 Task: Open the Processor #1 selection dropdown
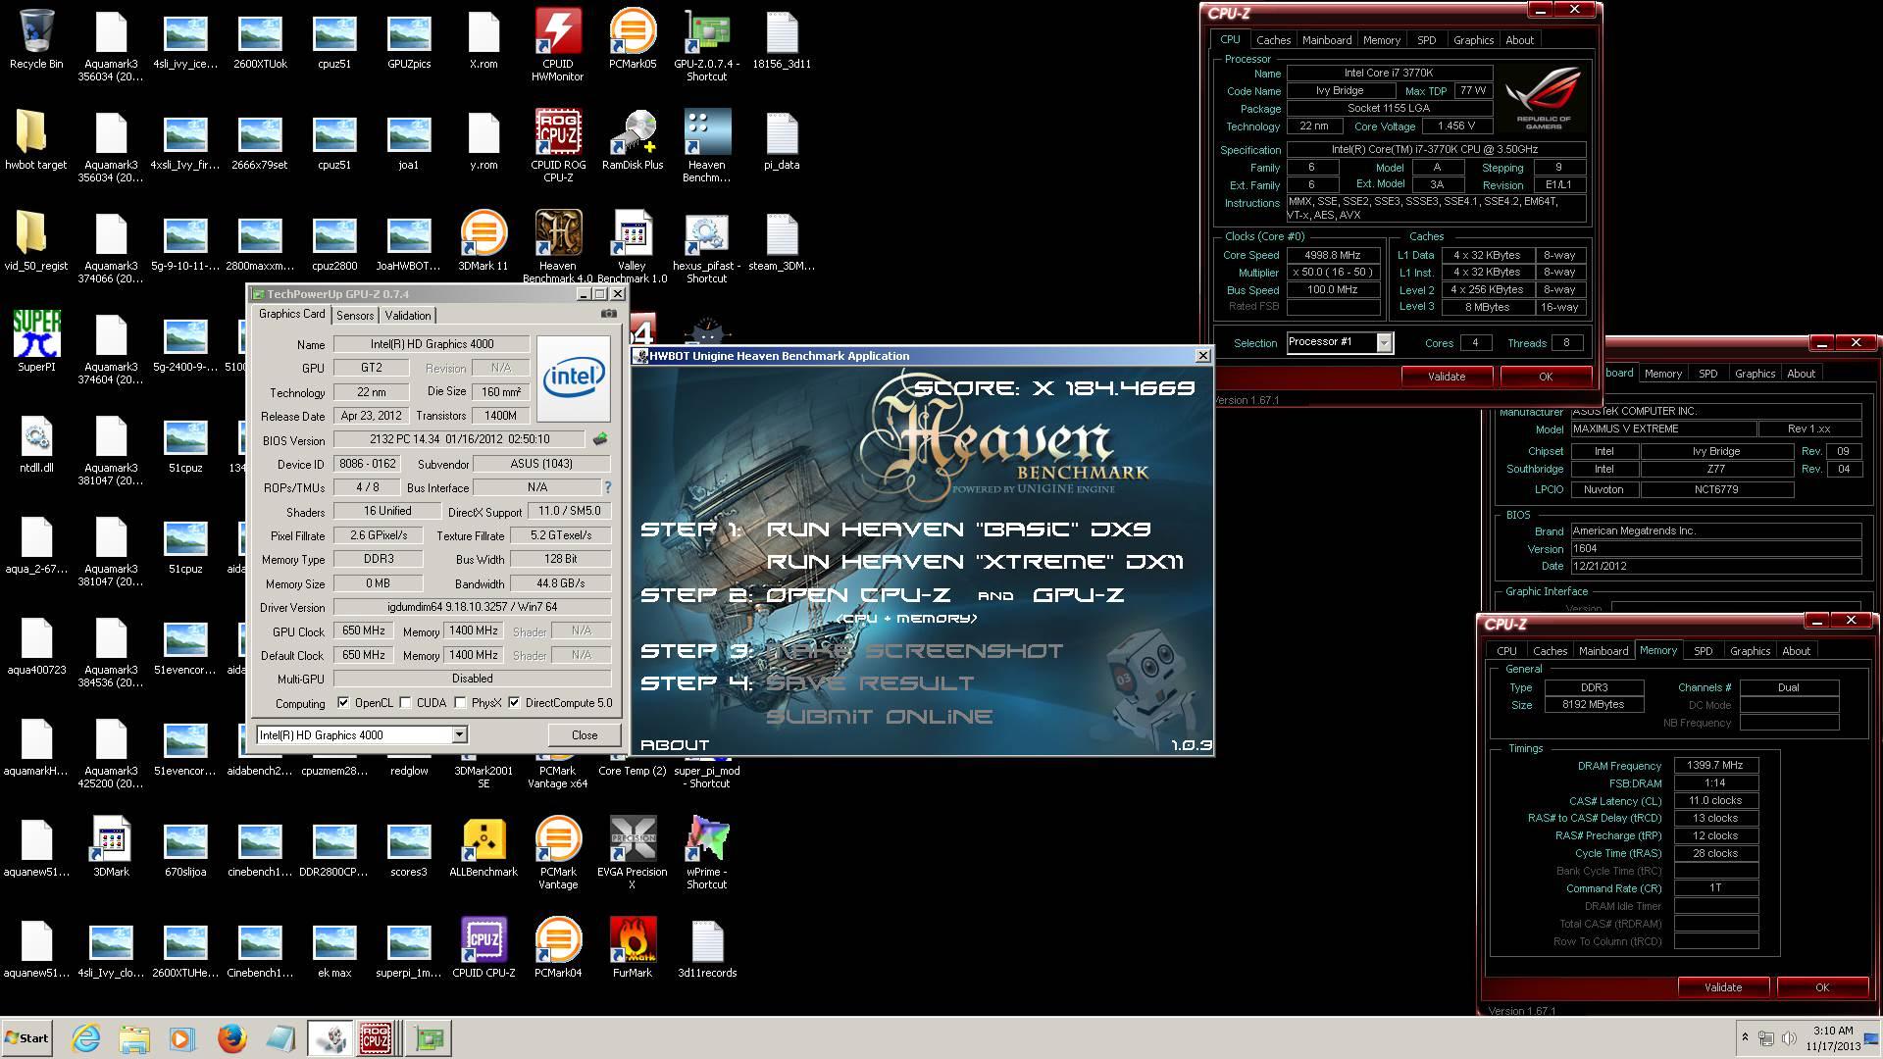click(x=1340, y=342)
